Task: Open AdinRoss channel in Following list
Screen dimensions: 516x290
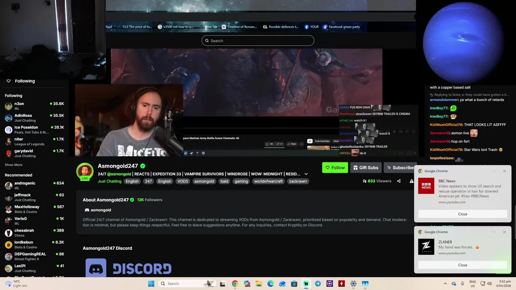Action: click(34, 118)
